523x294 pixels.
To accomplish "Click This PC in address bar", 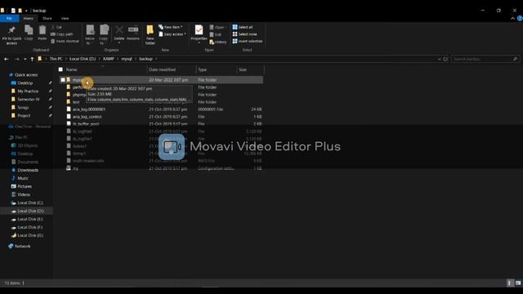I will click(56, 59).
